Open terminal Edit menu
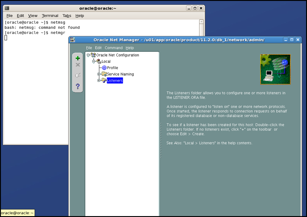Image resolution: width=307 pixels, height=217 pixels. 20,16
